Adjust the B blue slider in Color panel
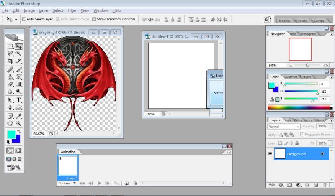Screen dimensions: 335x196 click(x=312, y=101)
